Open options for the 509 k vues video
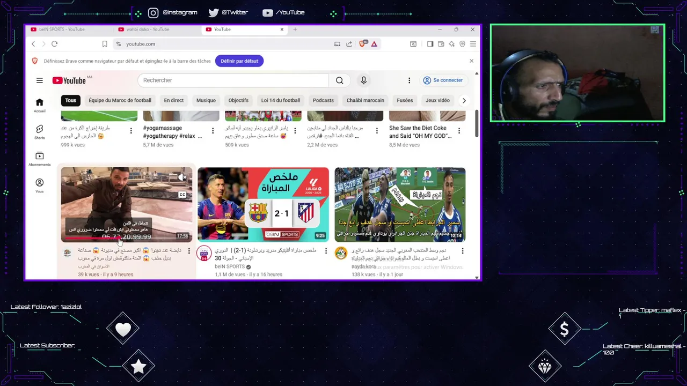 tap(295, 131)
